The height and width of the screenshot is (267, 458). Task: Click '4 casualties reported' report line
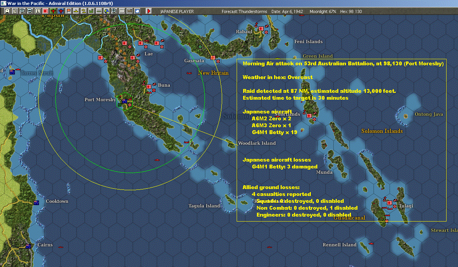(281, 194)
